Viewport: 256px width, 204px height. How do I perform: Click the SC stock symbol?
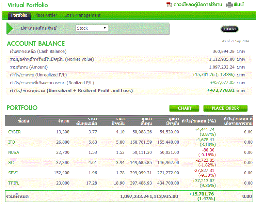pyautogui.click(x=11, y=163)
